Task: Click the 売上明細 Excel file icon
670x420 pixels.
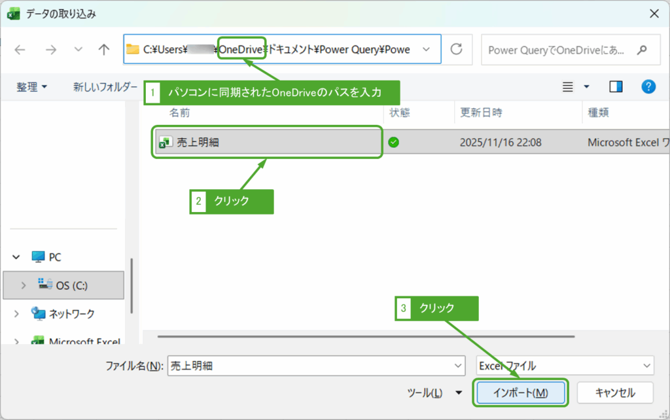Action: click(164, 141)
